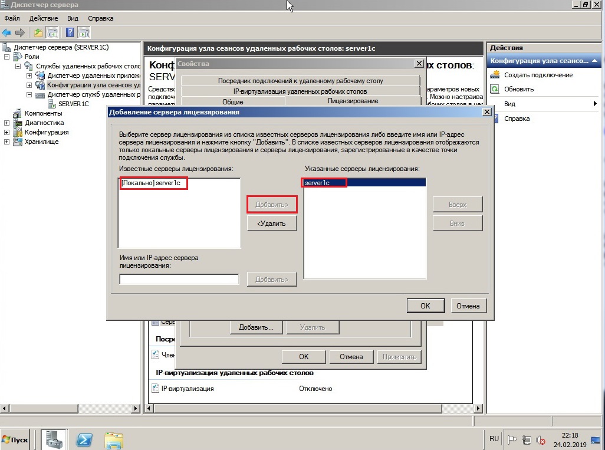Screen dimensions: 605x450
Task: Open Windows Explorer folder in taskbar
Action: click(113, 439)
